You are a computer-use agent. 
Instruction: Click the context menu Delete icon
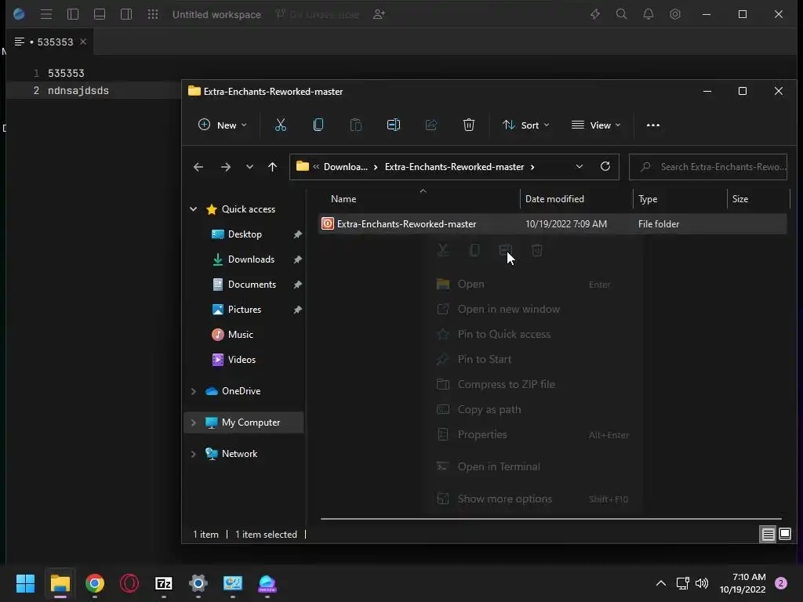[x=536, y=250]
